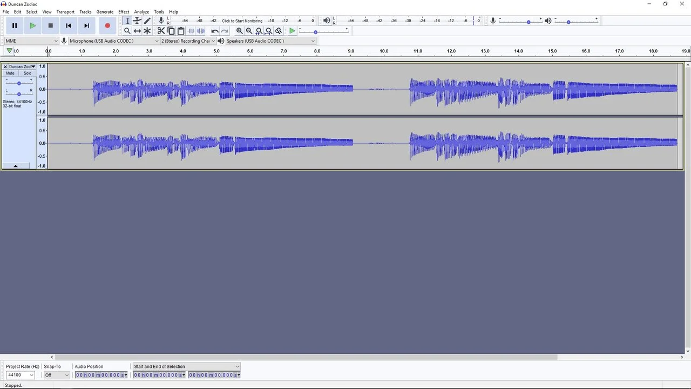The image size is (691, 389).
Task: Open the MME audio host dropdown
Action: pos(31,41)
